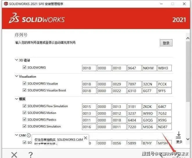Click Plastics serial field containing 6404
The height and width of the screenshot is (158, 192).
pos(134,120)
